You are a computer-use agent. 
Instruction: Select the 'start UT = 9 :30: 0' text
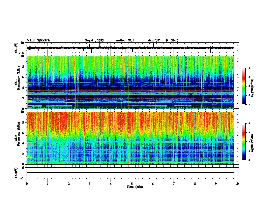pyautogui.click(x=163, y=40)
